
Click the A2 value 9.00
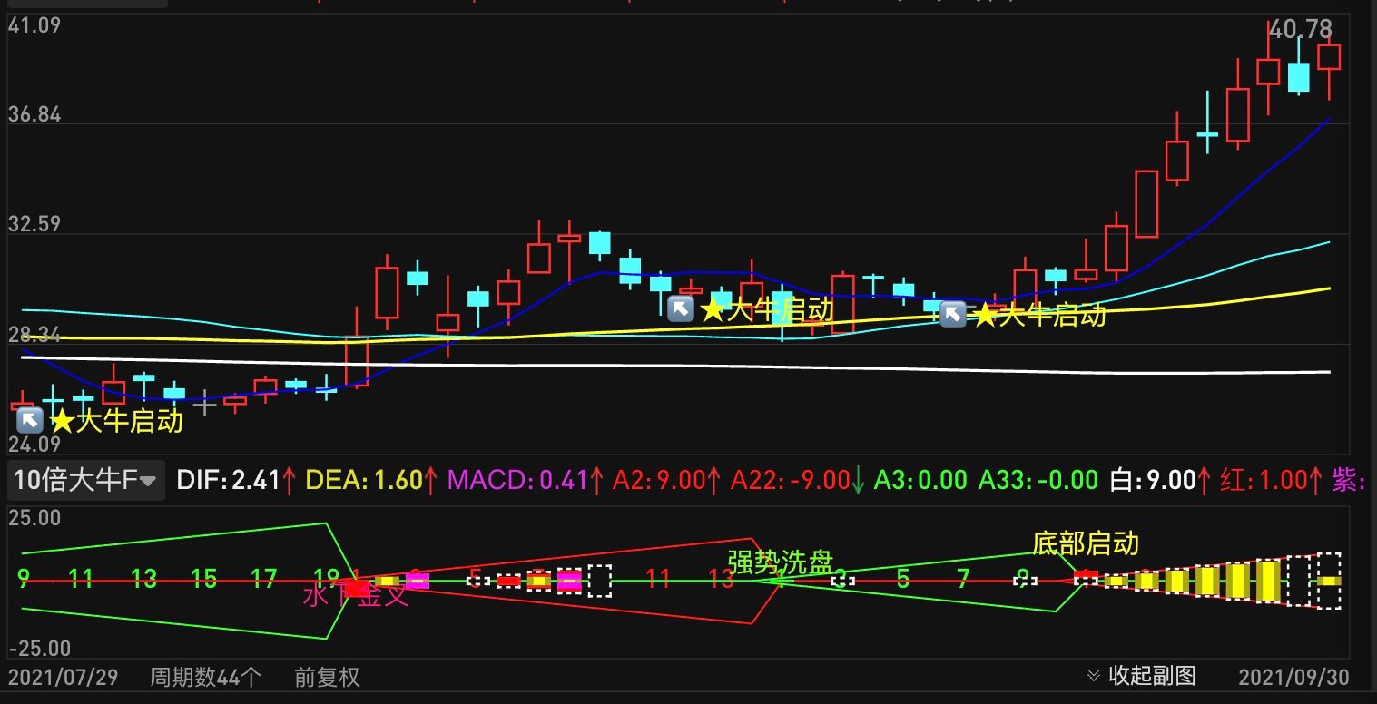pos(682,480)
